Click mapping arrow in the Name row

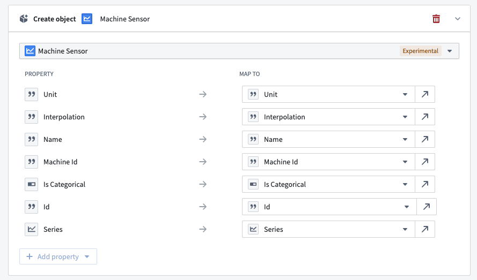pos(203,139)
